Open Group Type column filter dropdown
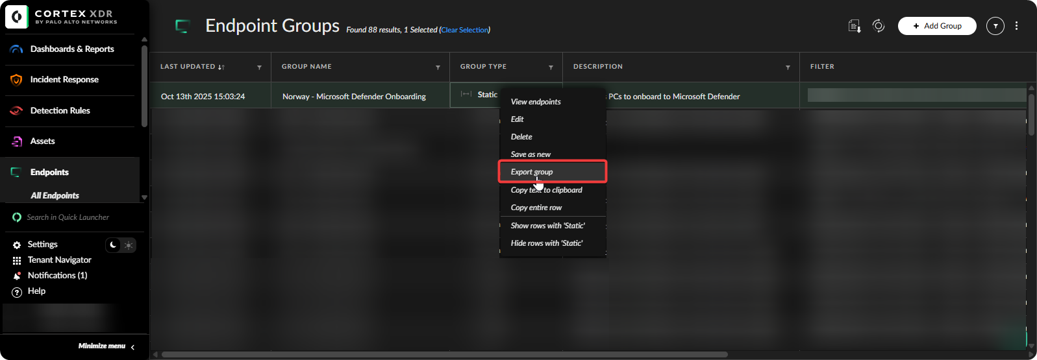1037x360 pixels. click(x=551, y=67)
